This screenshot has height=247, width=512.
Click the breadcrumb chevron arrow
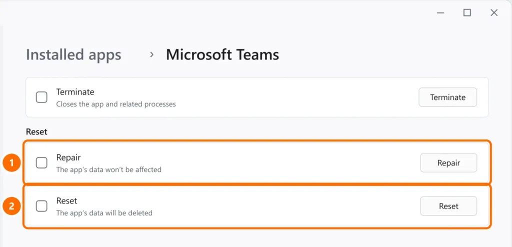coord(151,54)
